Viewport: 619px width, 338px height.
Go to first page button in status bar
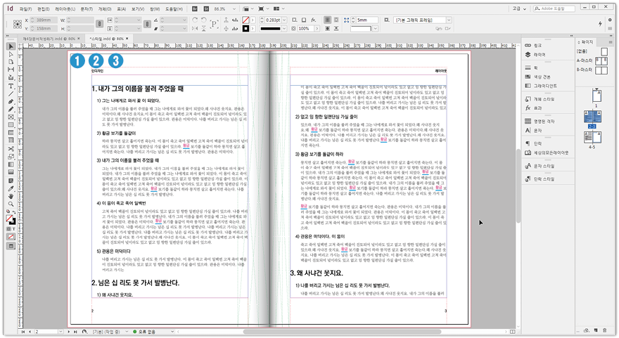coord(23,332)
